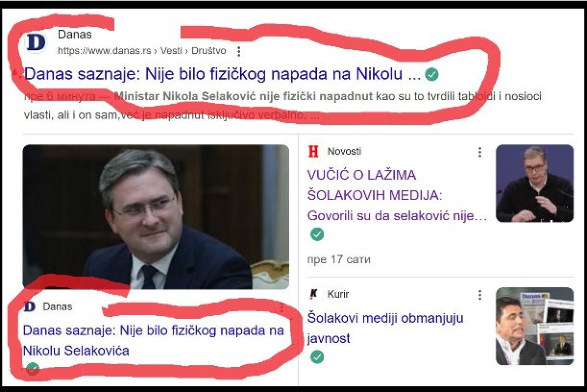Click green checkmark below Danas card headline
587x392 pixels.
click(x=33, y=369)
